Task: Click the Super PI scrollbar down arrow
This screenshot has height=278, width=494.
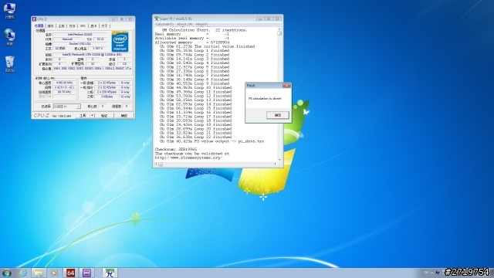Action: point(279,160)
